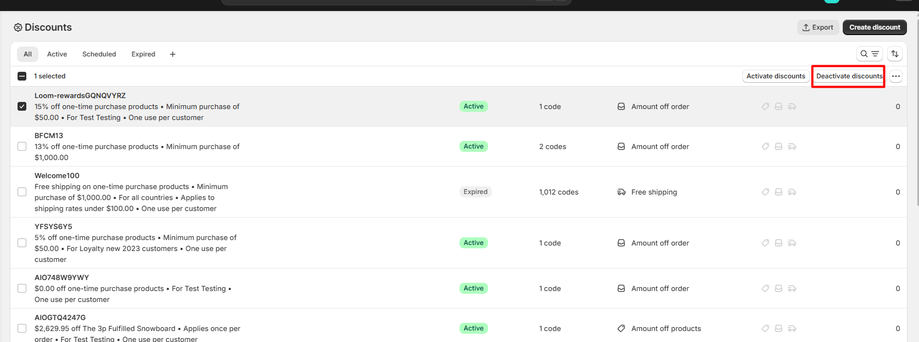This screenshot has width=919, height=342.
Task: Click the Discounts page header icon
Action: (x=18, y=27)
